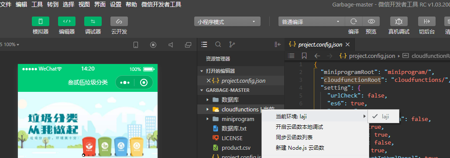The height and width of the screenshot is (158, 450).
Task: Click project.config.json in the breadcrumb
Action: tap(372, 56)
